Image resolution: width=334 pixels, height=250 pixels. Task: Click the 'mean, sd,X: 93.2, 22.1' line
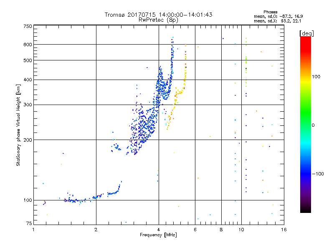(x=277, y=21)
